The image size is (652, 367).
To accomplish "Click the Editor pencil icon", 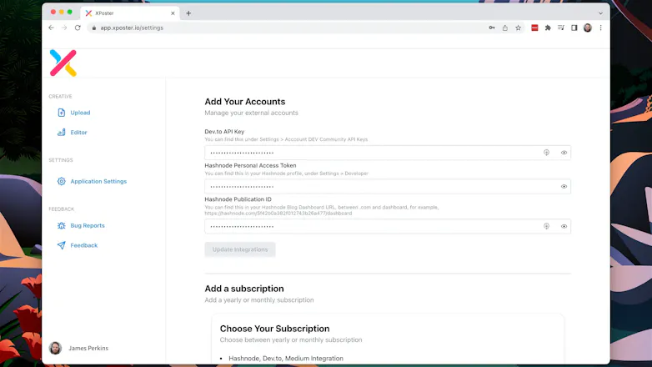I will (x=61, y=133).
